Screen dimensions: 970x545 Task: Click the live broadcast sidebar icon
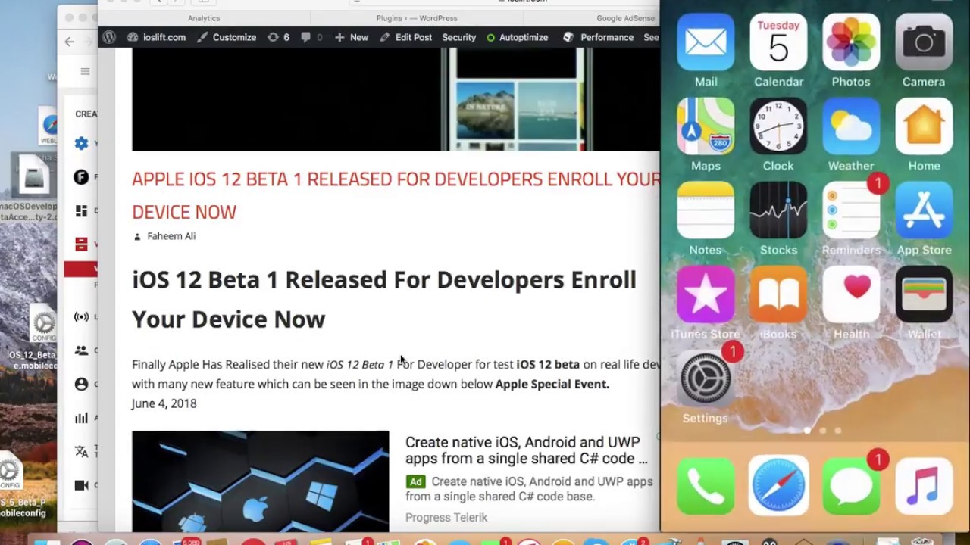point(81,316)
